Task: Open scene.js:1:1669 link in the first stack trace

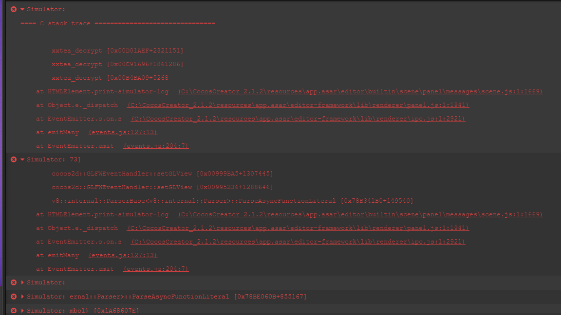Action: click(360, 91)
